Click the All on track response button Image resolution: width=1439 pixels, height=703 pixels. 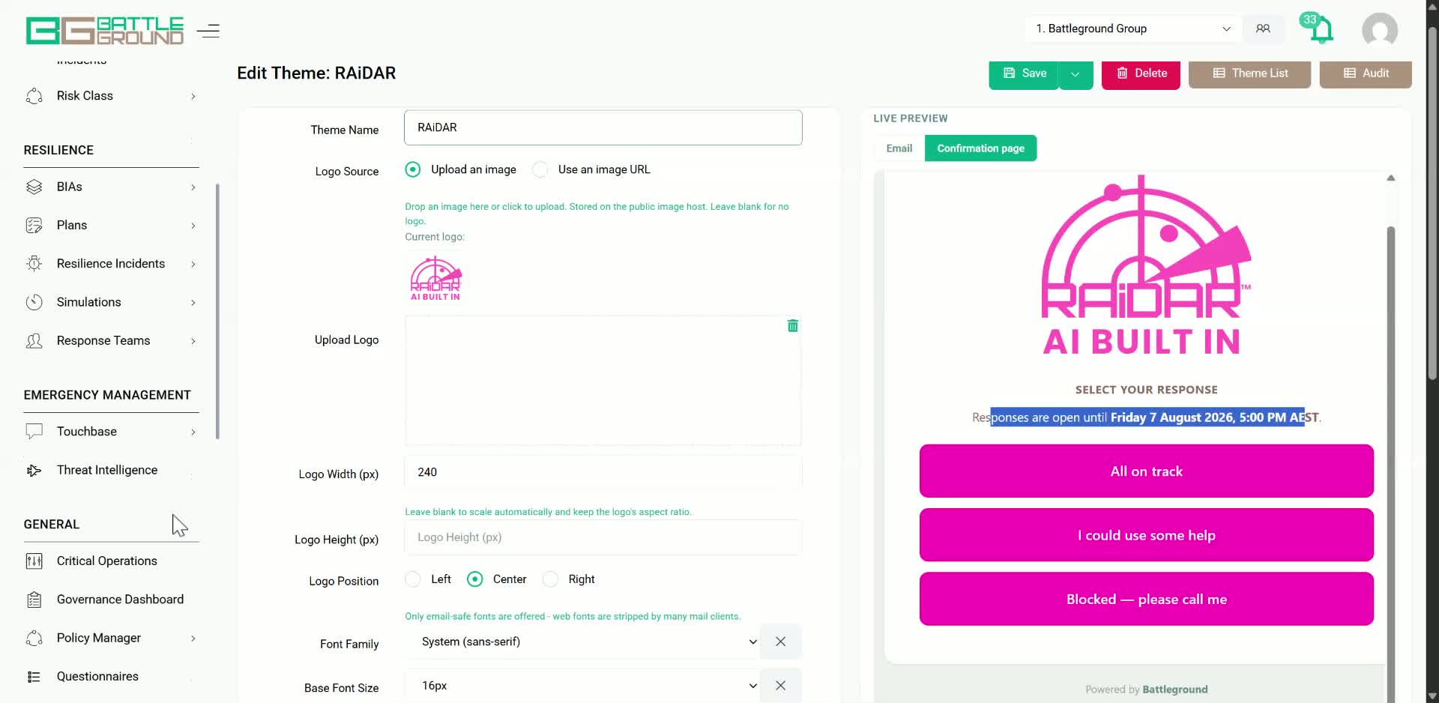(x=1147, y=471)
